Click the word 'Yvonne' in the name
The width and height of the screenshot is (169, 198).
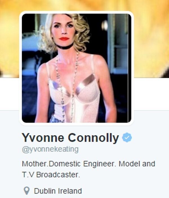pyautogui.click(x=43, y=138)
